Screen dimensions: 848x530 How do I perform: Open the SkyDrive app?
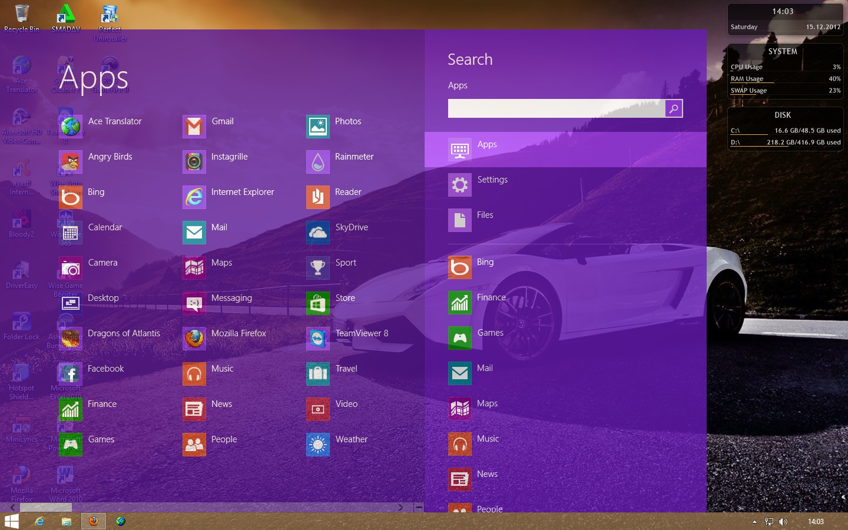318,233
